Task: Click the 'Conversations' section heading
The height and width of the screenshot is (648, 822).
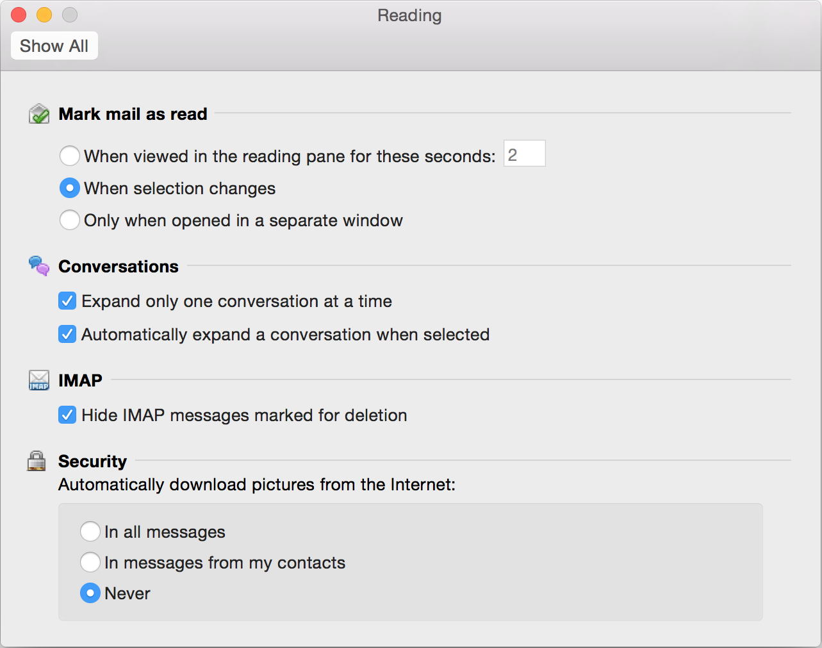Action: click(x=119, y=267)
